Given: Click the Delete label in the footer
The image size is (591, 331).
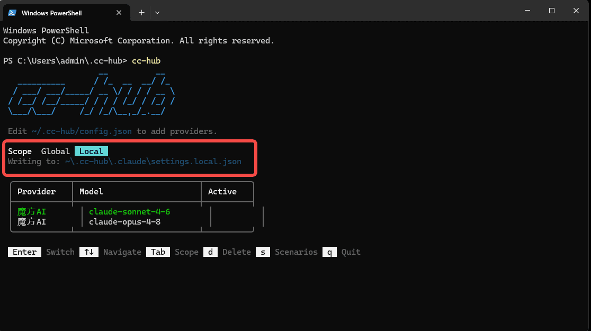Looking at the screenshot, I should pos(236,252).
